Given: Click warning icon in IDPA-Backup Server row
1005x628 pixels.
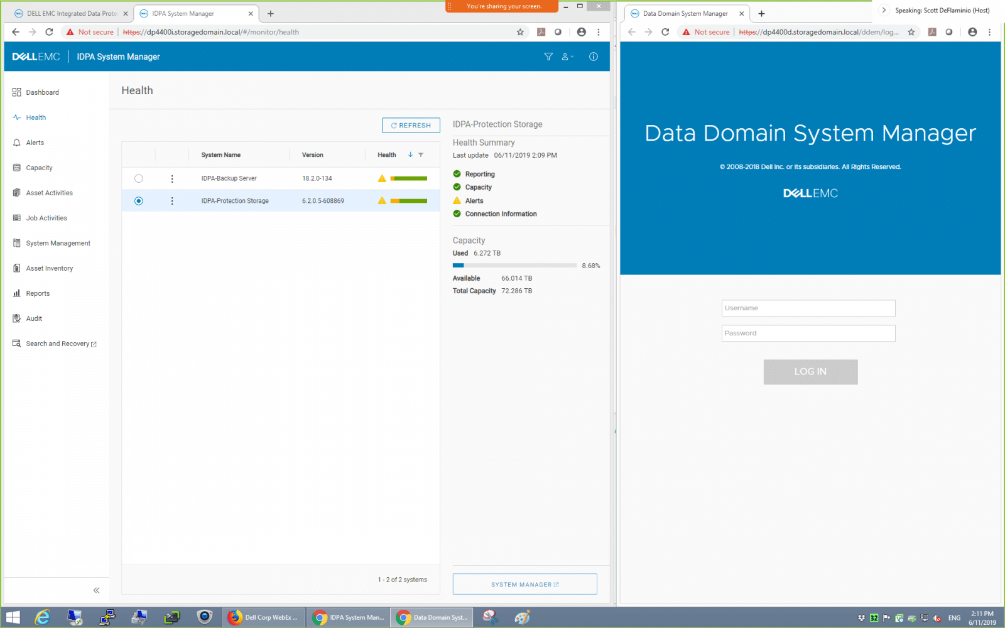Looking at the screenshot, I should click(x=382, y=178).
